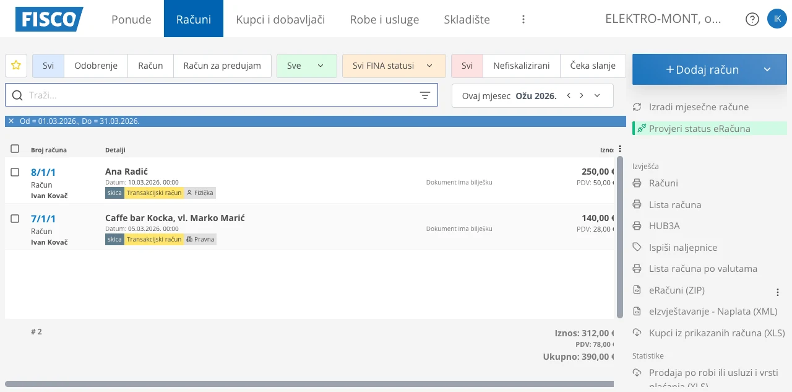Select the checkbox for invoice 8/1/1
Screen dimensions: 792x392
click(x=15, y=172)
